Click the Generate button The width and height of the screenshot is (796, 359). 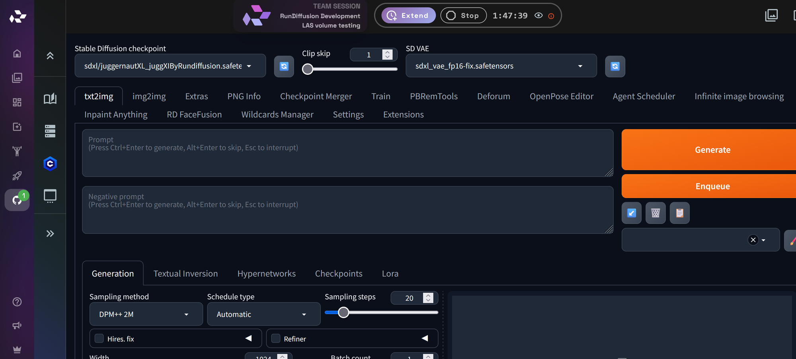pyautogui.click(x=712, y=149)
